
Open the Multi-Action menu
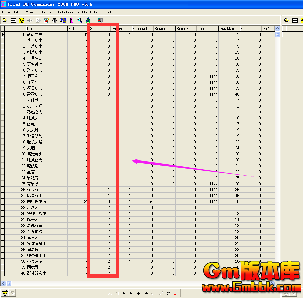(x=89, y=12)
